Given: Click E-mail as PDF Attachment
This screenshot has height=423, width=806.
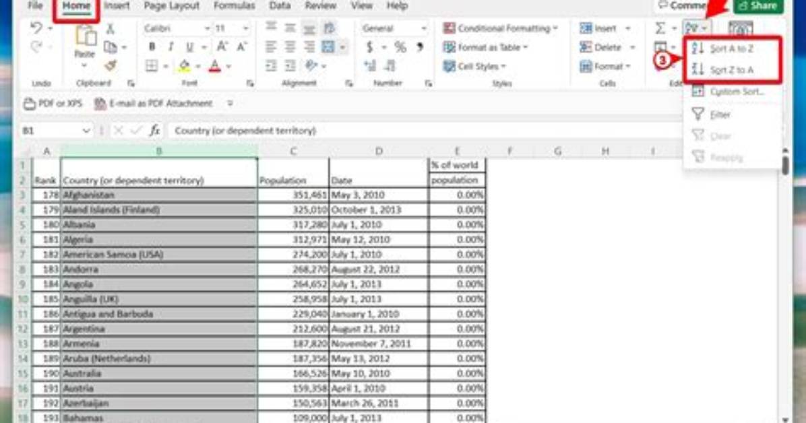Looking at the screenshot, I should [153, 103].
